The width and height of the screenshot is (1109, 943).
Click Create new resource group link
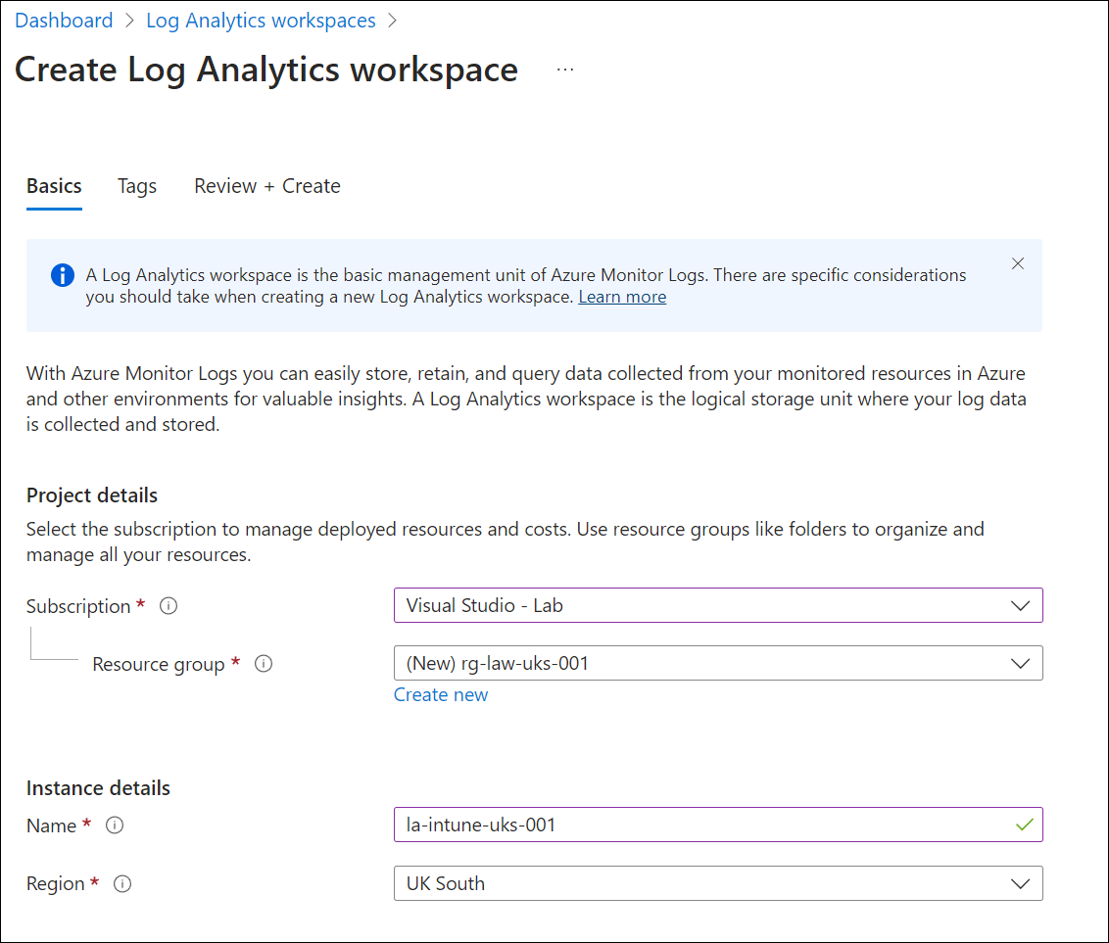441,694
